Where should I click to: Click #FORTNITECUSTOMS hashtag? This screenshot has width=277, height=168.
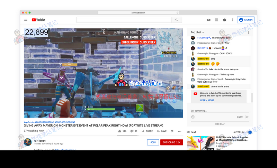click(45, 122)
